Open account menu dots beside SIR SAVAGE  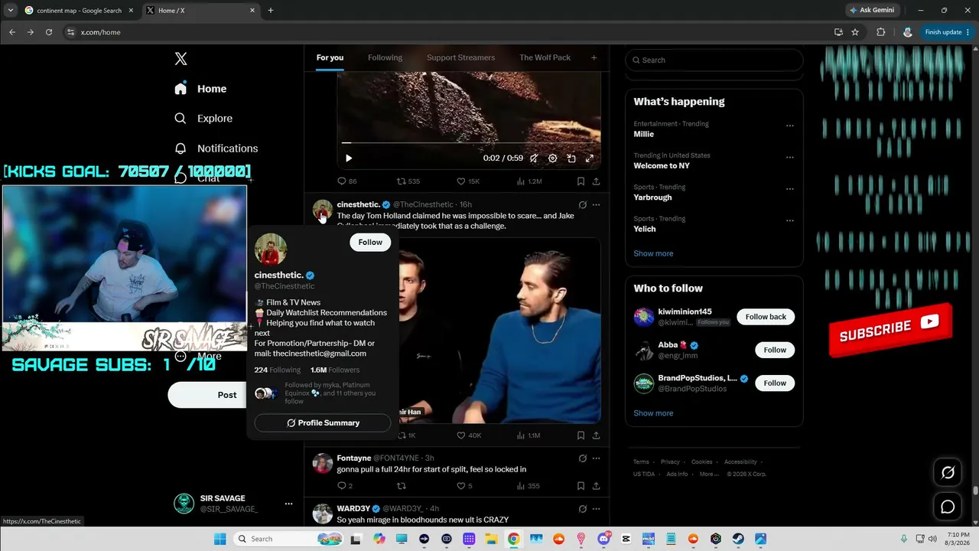pos(288,504)
